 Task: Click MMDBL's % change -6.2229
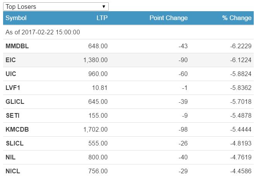240,46
